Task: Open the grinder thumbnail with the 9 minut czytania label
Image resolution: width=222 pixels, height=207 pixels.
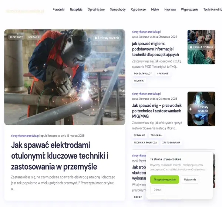Action: [201, 47]
